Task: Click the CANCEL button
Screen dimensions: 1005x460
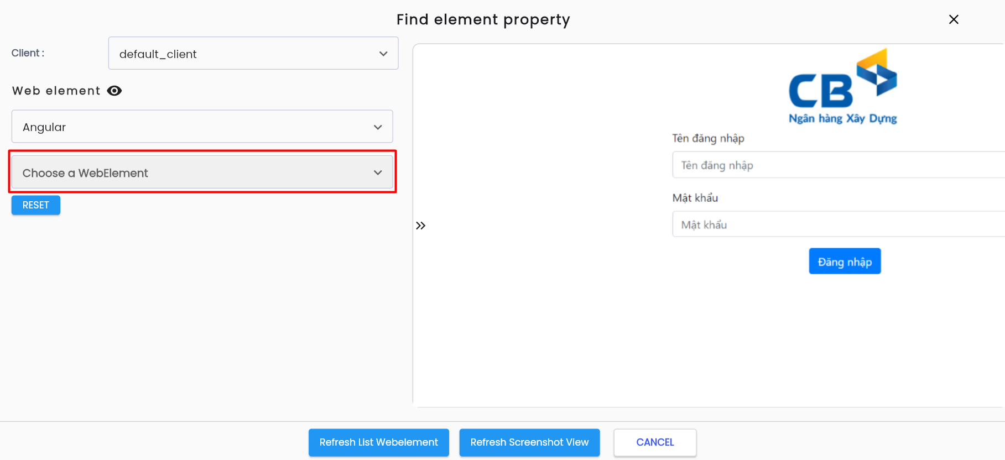Action: pos(655,442)
